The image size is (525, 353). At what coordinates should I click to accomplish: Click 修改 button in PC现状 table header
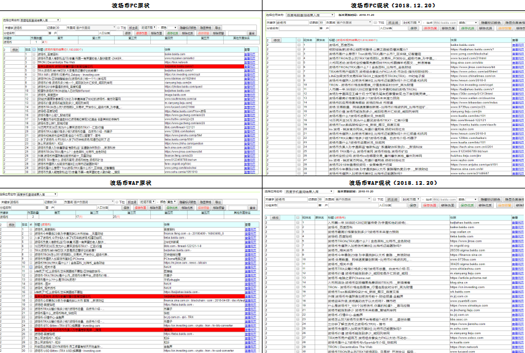coord(277,40)
